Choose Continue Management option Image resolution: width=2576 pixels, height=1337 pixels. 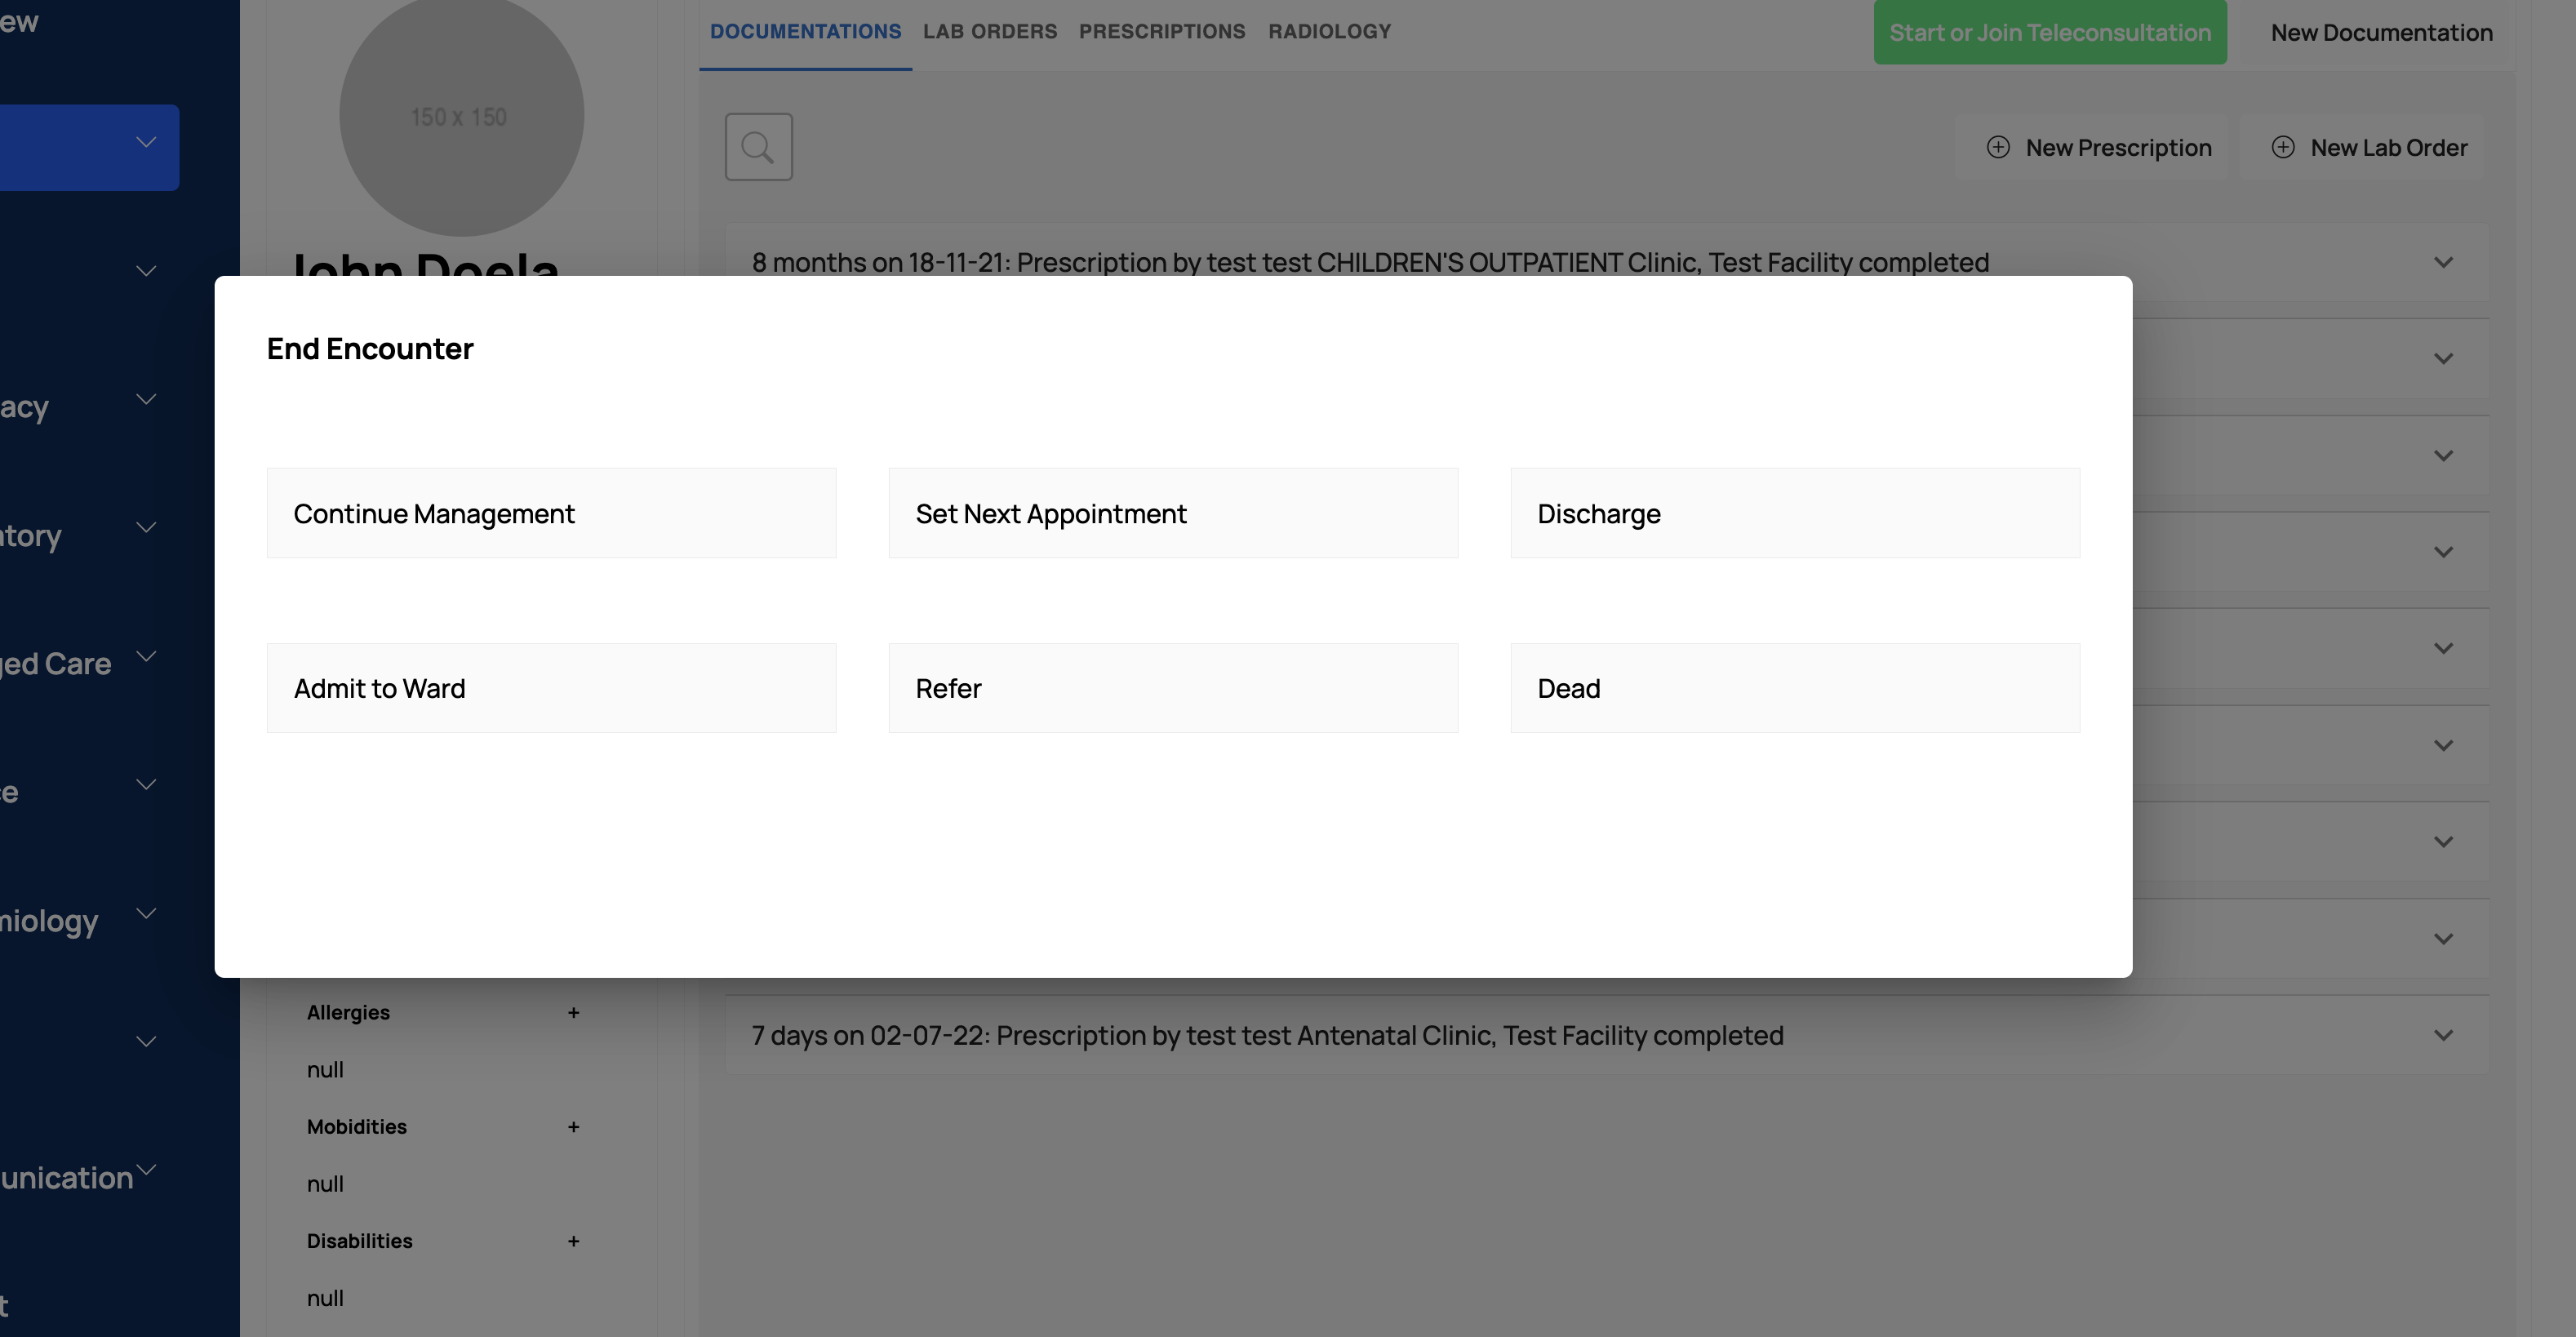(551, 513)
